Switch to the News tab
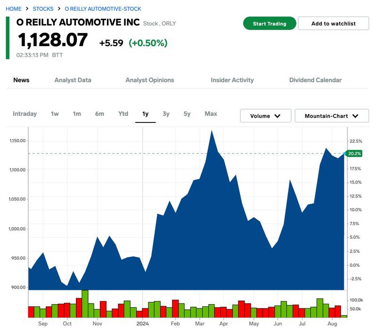 [21, 80]
